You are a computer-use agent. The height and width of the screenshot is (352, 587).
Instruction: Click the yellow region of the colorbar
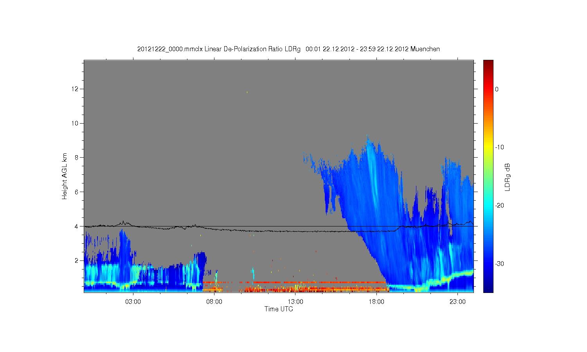tap(488, 147)
